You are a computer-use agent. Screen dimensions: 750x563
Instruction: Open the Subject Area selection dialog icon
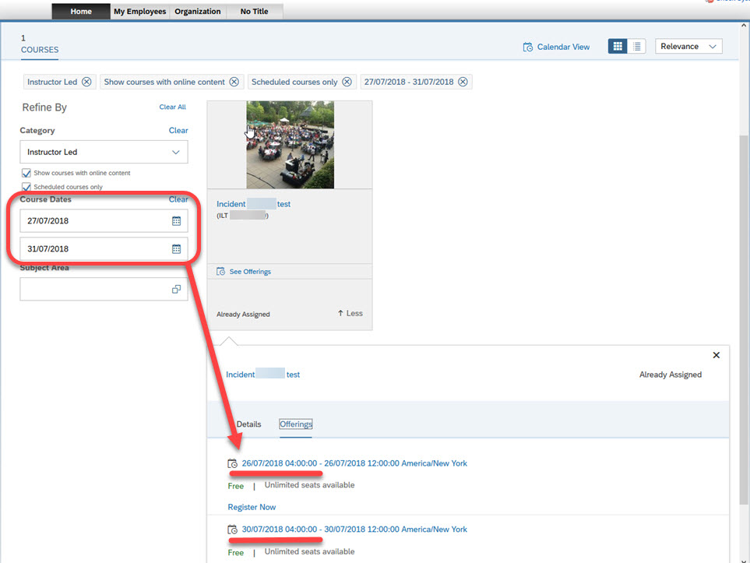[177, 289]
